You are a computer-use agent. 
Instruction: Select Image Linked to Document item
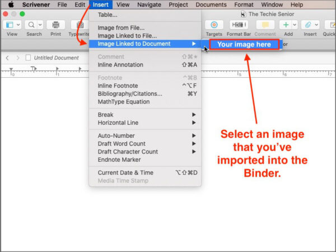pos(145,44)
